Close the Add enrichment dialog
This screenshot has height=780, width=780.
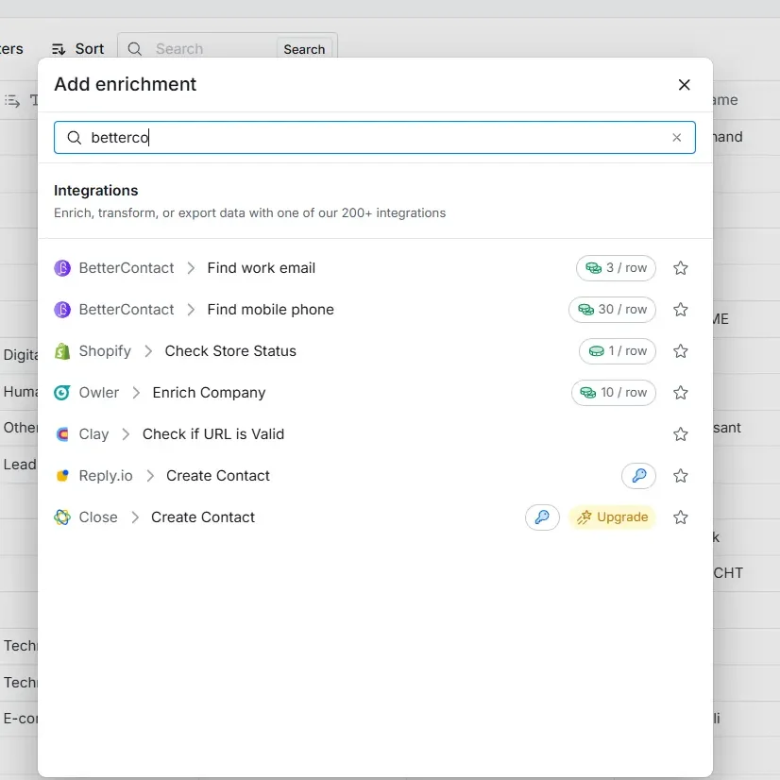tap(684, 85)
